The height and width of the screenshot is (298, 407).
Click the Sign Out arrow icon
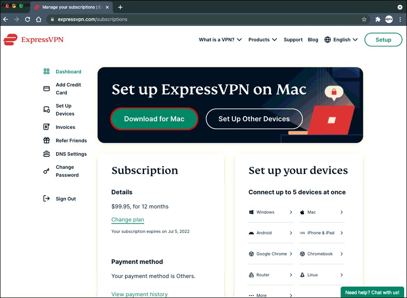[x=46, y=199]
